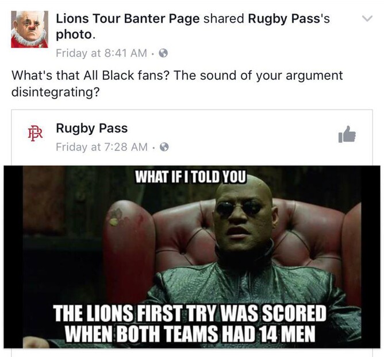Viewport: 384px width, 357px height.
Task: Open the Friday at 8:41 AM timestamp
Action: (x=101, y=53)
